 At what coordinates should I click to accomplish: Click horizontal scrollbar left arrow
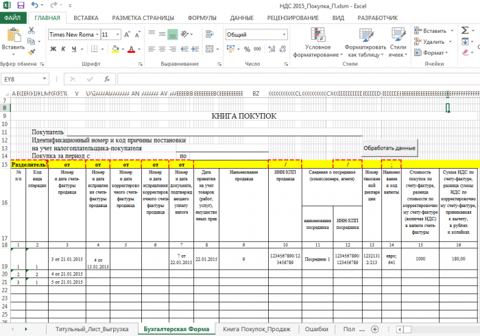400,330
